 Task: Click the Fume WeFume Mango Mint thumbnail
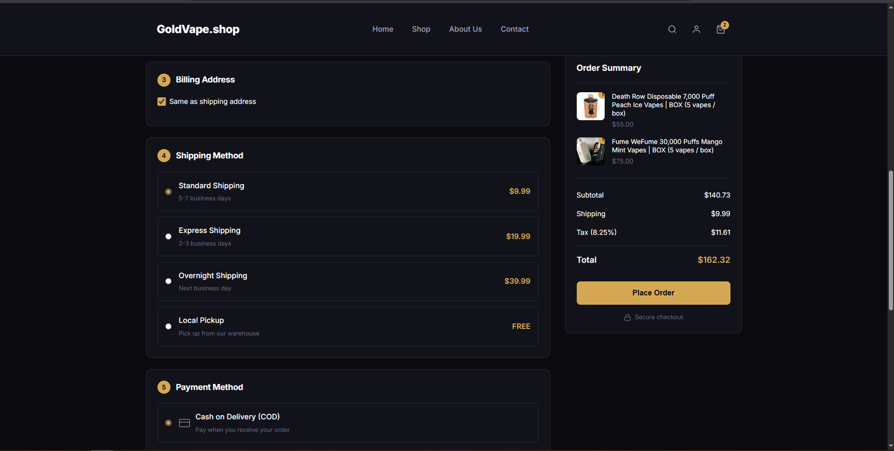(591, 151)
